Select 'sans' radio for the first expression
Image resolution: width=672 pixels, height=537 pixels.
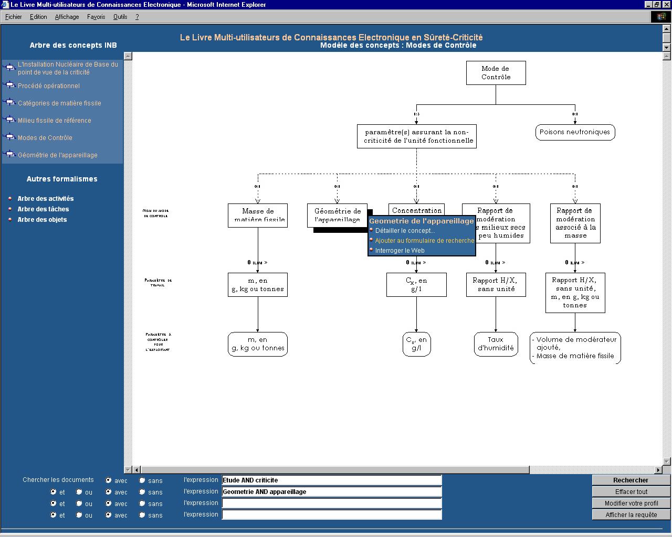point(142,480)
